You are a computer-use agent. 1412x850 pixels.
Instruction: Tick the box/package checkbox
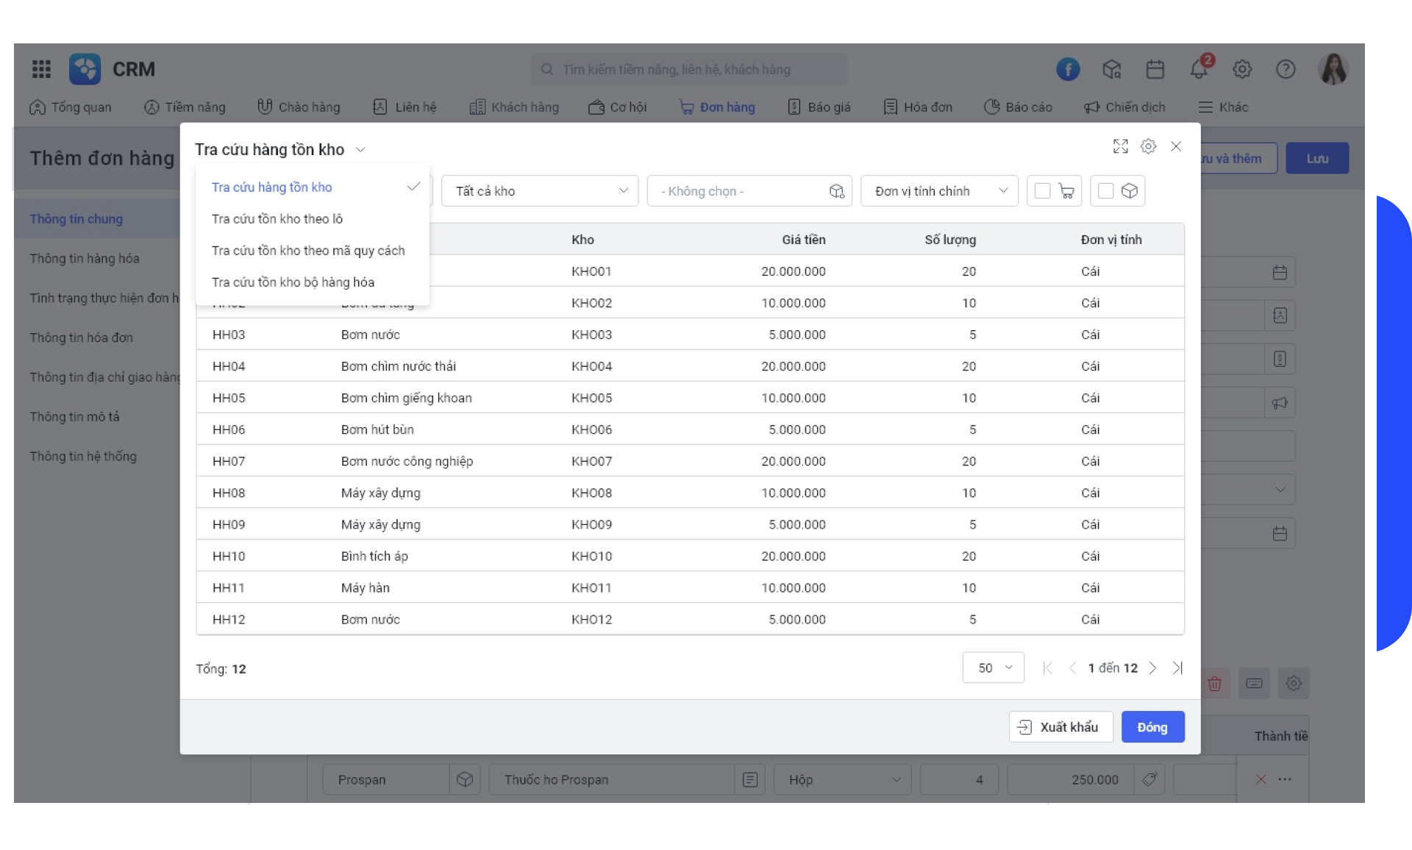(x=1105, y=191)
